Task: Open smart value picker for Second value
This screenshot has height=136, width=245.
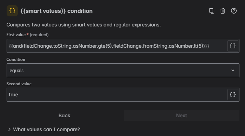Action: click(x=233, y=95)
